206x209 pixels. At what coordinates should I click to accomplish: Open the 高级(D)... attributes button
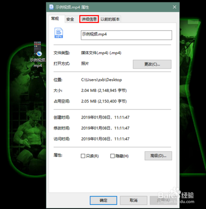(158, 156)
